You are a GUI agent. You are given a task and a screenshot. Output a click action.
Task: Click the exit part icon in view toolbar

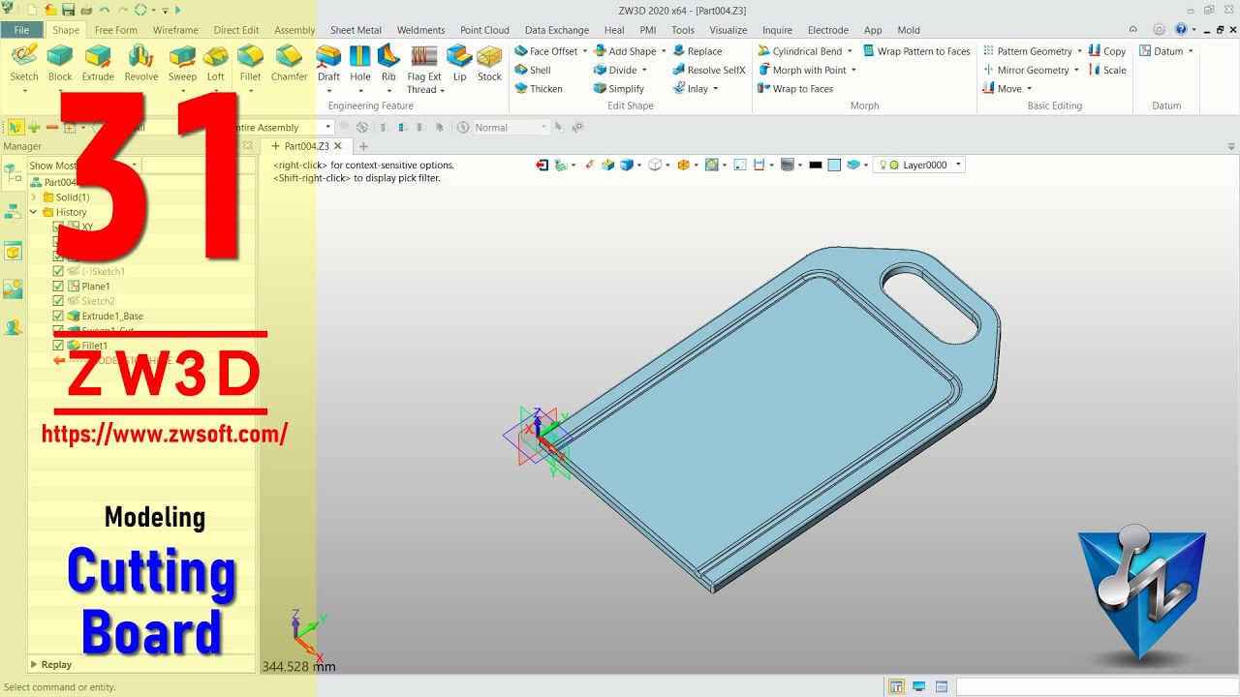(x=542, y=166)
